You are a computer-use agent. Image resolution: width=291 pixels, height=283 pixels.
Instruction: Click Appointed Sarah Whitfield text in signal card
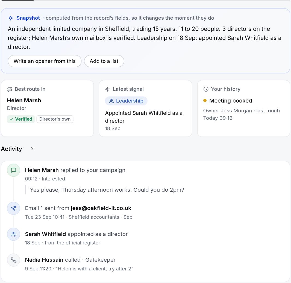coord(144,117)
